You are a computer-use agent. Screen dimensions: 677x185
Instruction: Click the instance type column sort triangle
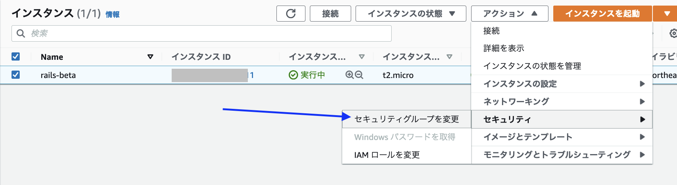pyautogui.click(x=449, y=57)
